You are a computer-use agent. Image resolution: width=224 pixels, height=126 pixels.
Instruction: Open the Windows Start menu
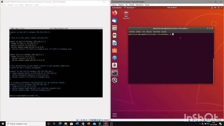click(3, 124)
